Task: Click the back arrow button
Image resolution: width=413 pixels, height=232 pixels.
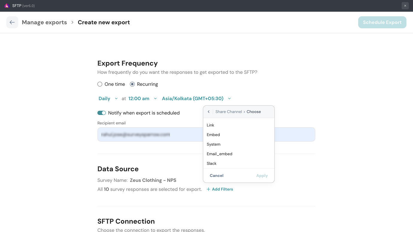Action: point(12,22)
